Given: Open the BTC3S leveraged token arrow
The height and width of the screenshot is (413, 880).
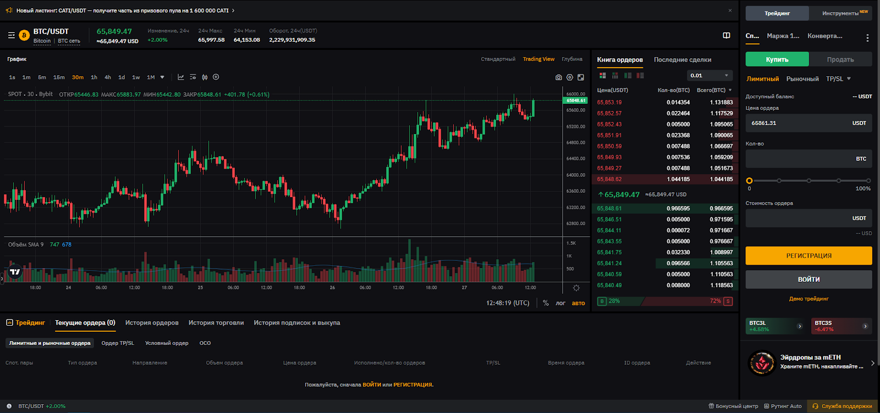Looking at the screenshot, I should click(x=865, y=326).
